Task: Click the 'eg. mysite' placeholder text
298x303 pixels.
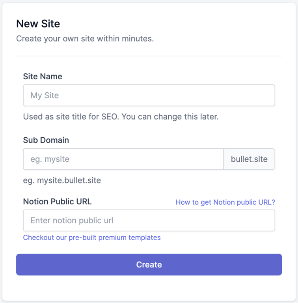Action: point(50,159)
